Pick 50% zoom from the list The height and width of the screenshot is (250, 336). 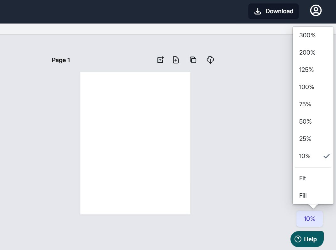tap(306, 122)
